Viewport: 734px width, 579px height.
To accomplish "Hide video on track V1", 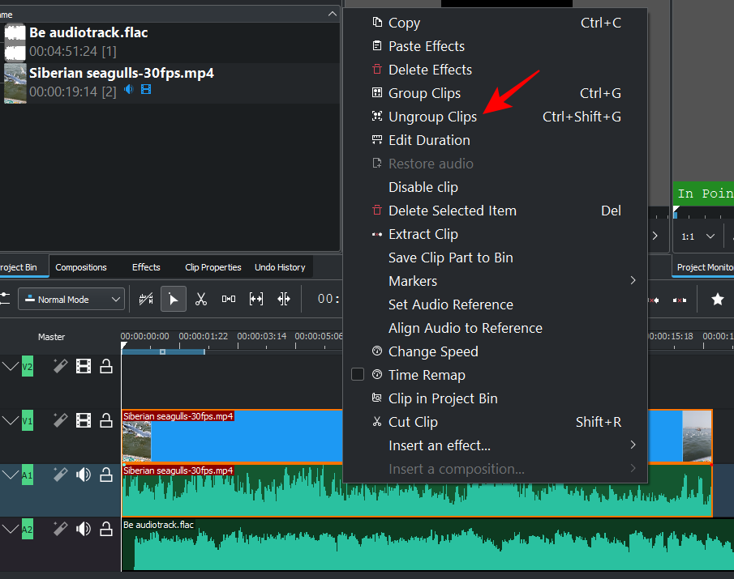I will click(83, 420).
